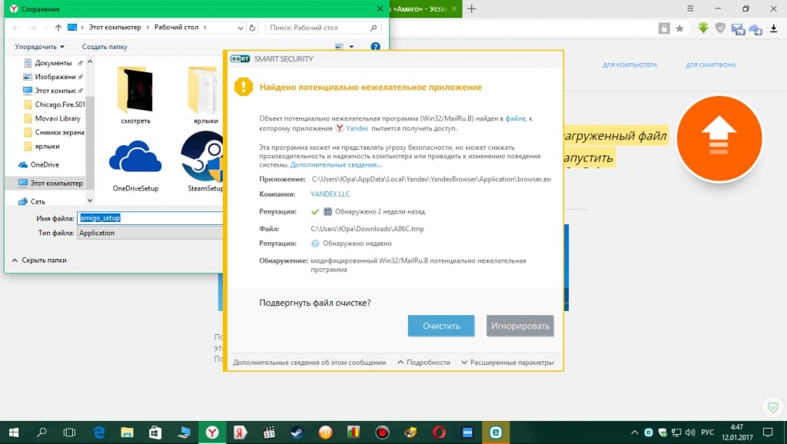Image resolution: width=787 pixels, height=444 pixels.
Task: Open address path history dropdown in save dialog
Action: coord(241,28)
